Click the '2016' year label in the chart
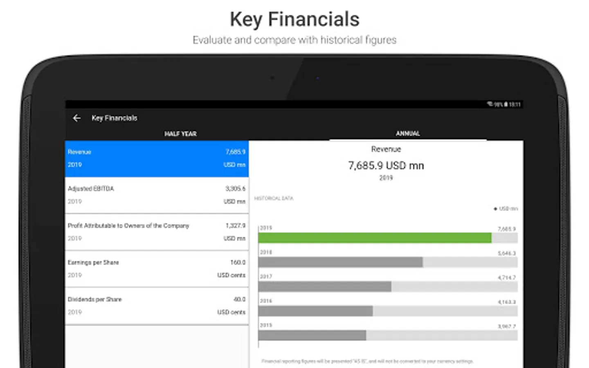589x368 pixels. [266, 301]
